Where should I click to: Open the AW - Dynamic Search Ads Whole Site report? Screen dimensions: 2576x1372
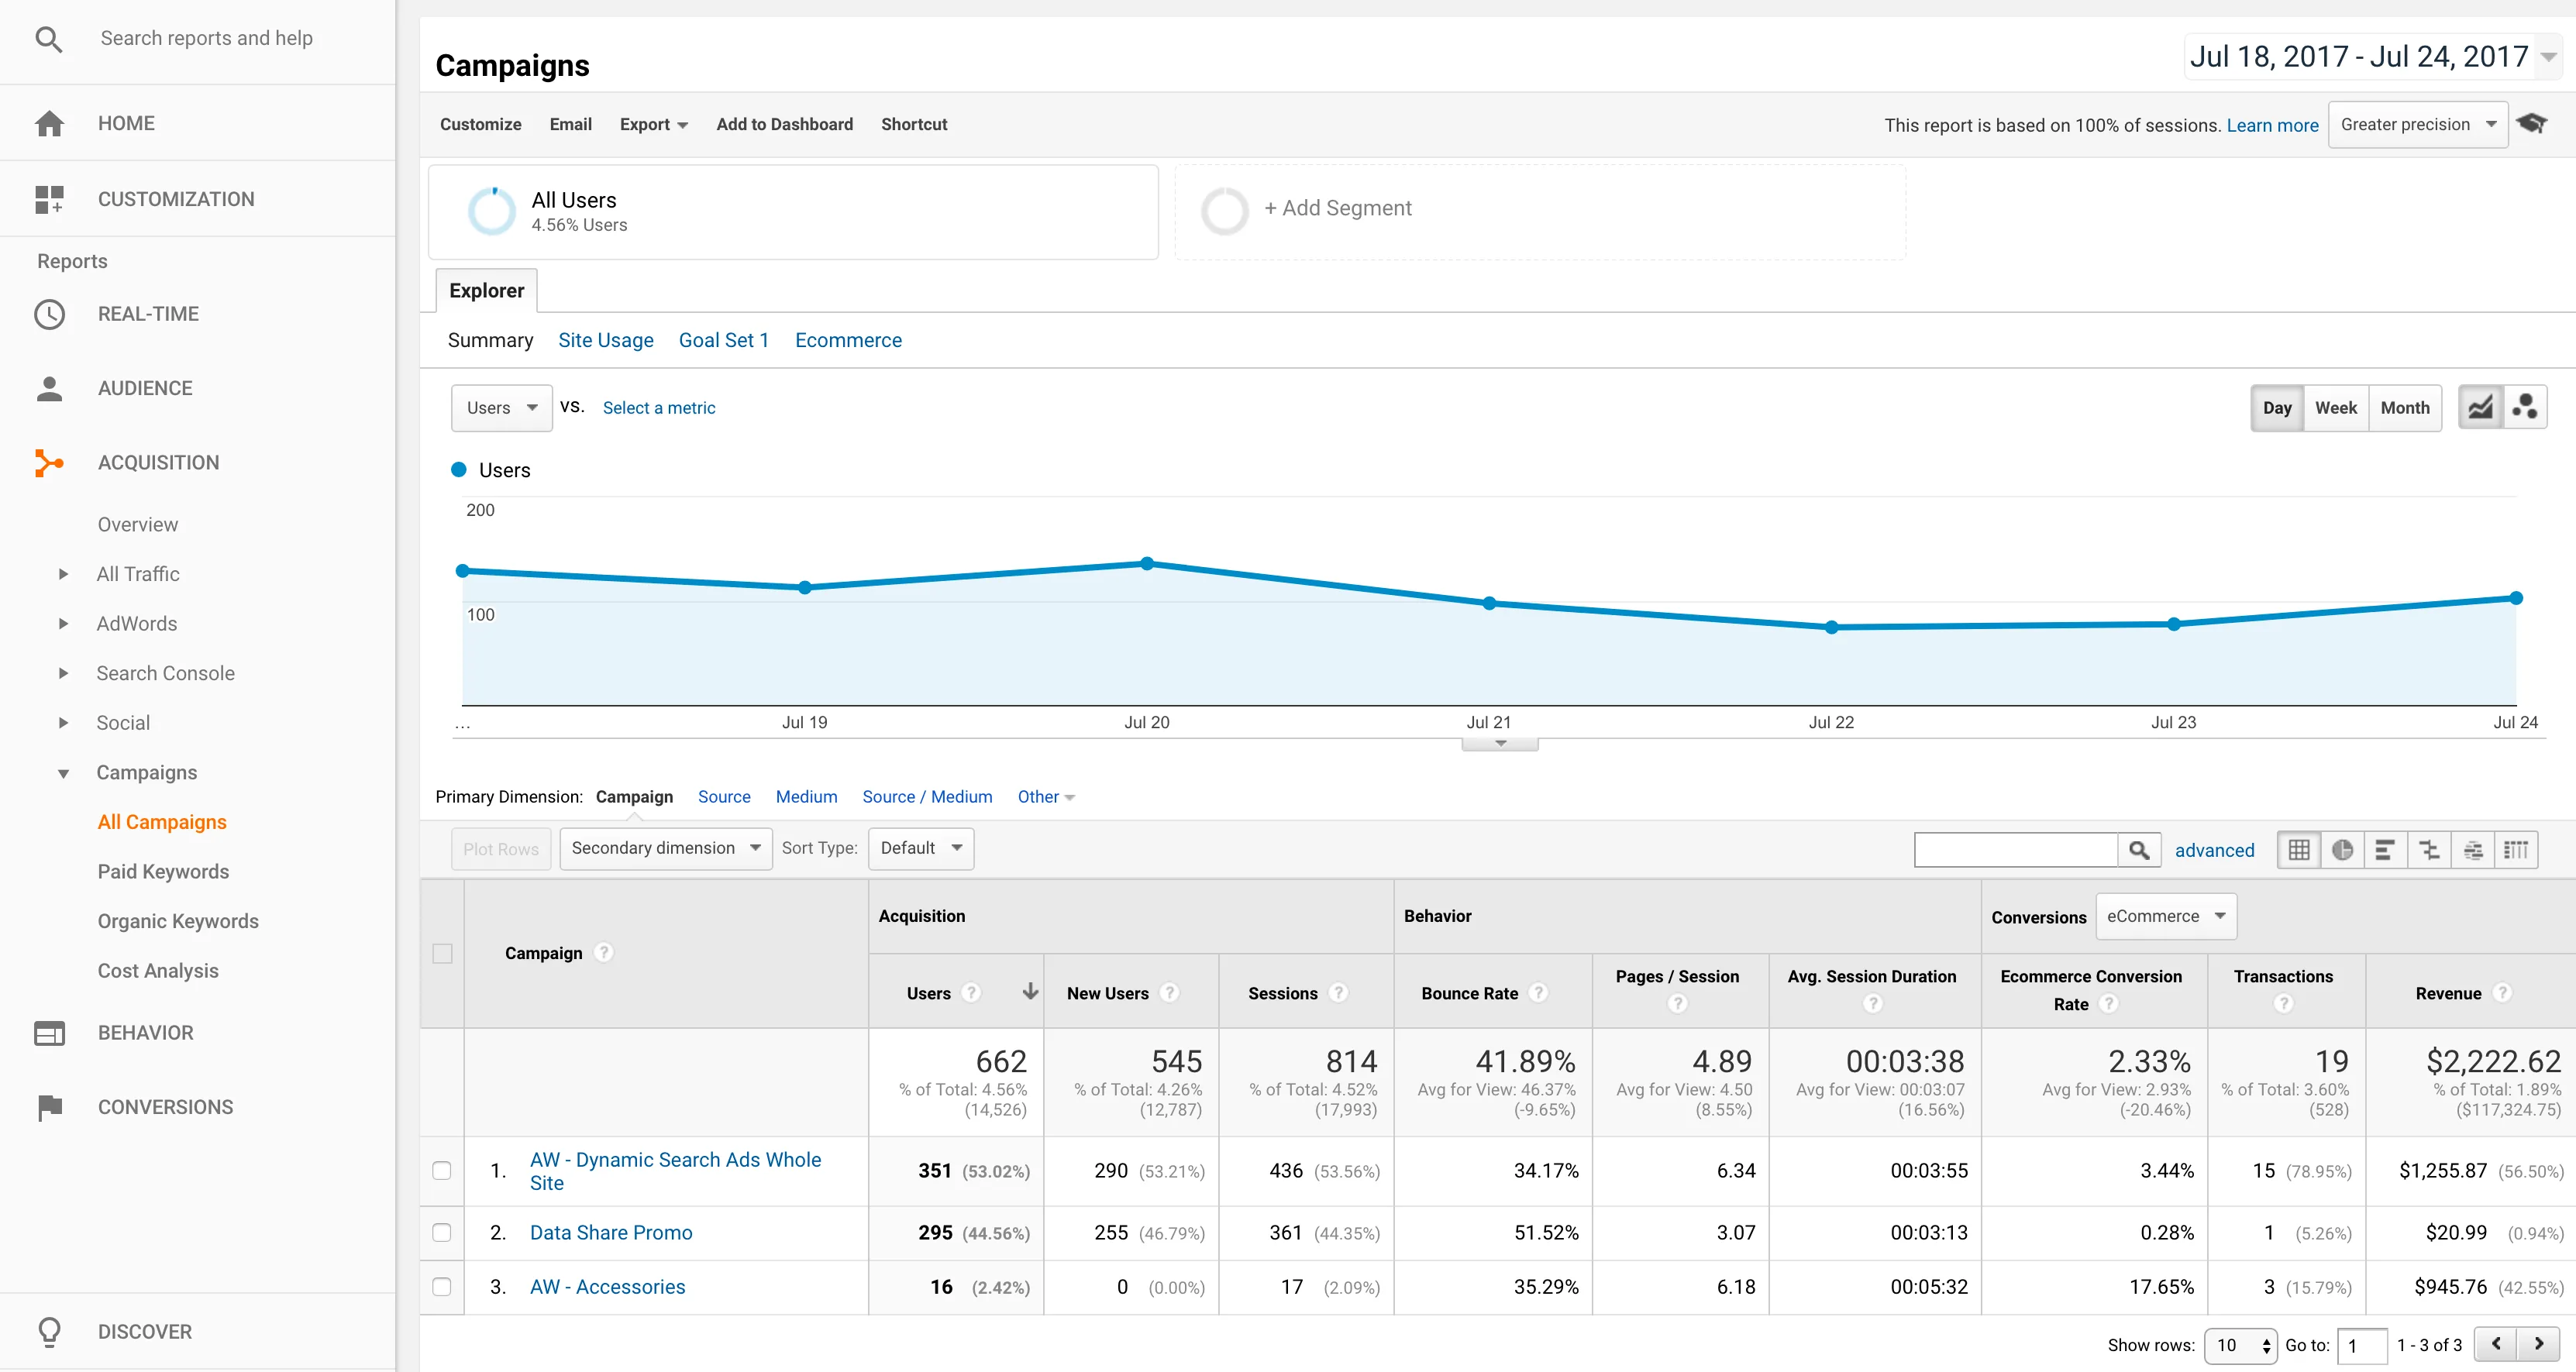coord(675,1170)
